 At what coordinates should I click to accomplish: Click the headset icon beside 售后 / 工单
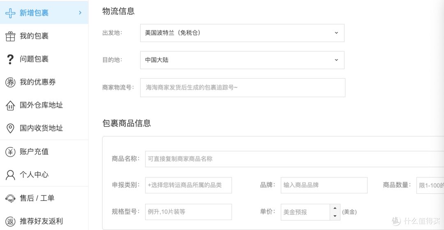[10, 198]
